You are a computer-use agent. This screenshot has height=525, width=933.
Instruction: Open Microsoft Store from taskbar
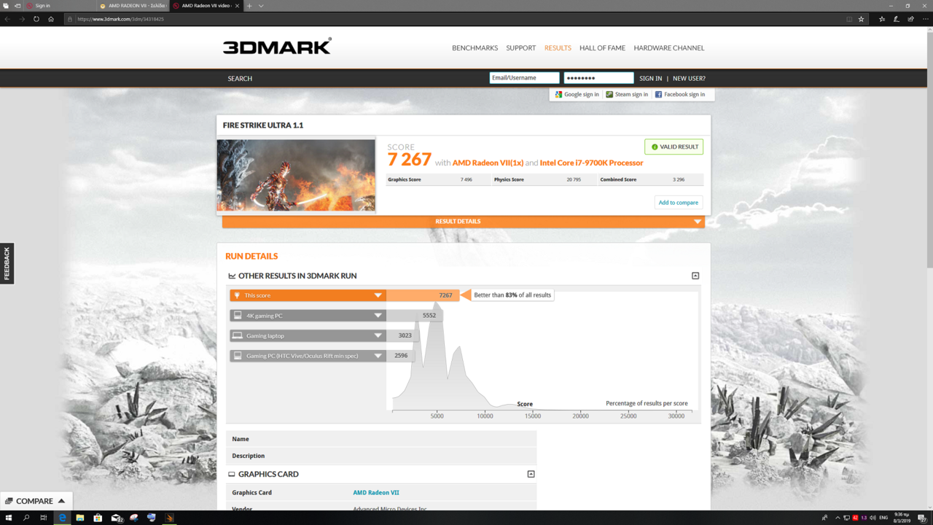[98, 518]
